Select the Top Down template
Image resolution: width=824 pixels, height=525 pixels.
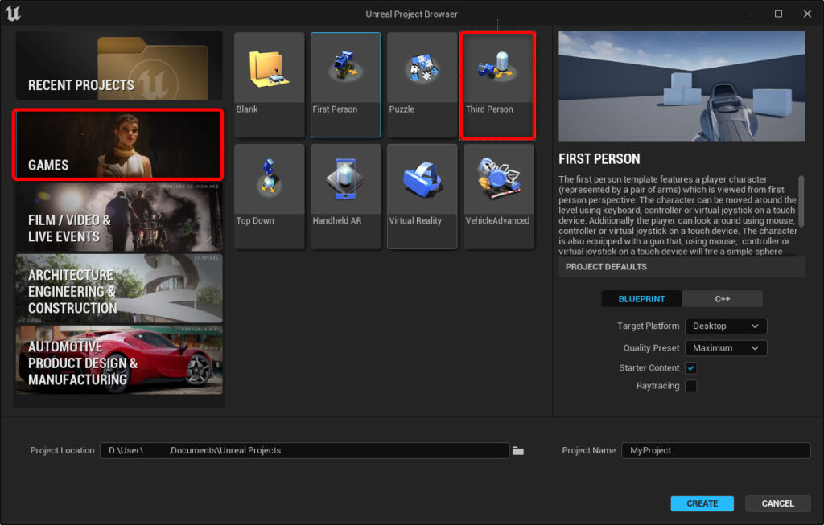click(269, 196)
